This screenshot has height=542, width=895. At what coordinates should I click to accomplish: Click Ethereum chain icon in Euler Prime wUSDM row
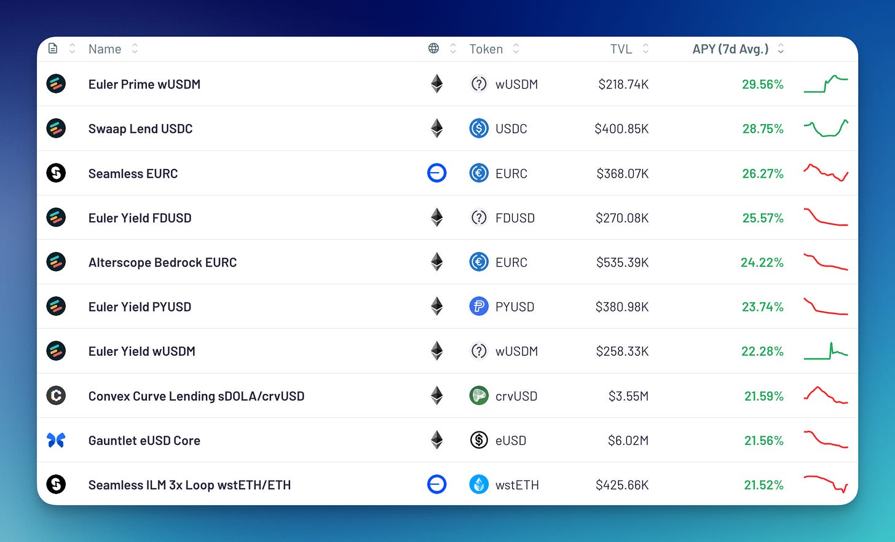tap(436, 84)
